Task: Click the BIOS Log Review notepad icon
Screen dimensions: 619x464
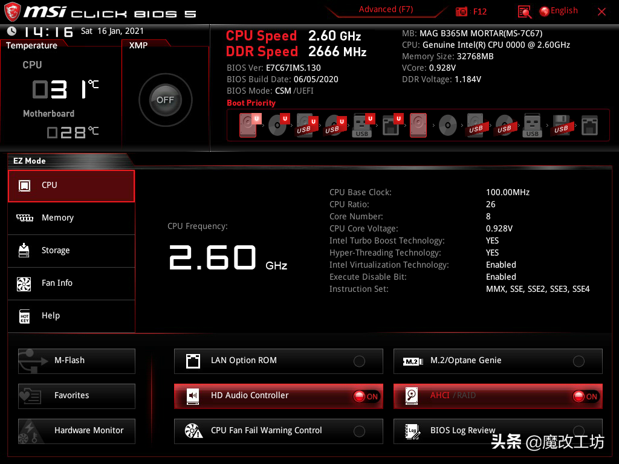Action: (412, 431)
